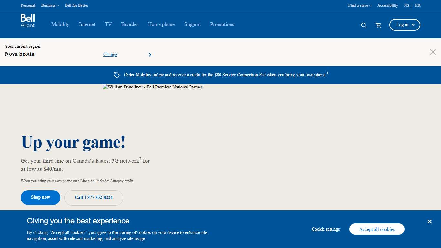
Task: Expand the Business menu
Action: coord(50,5)
